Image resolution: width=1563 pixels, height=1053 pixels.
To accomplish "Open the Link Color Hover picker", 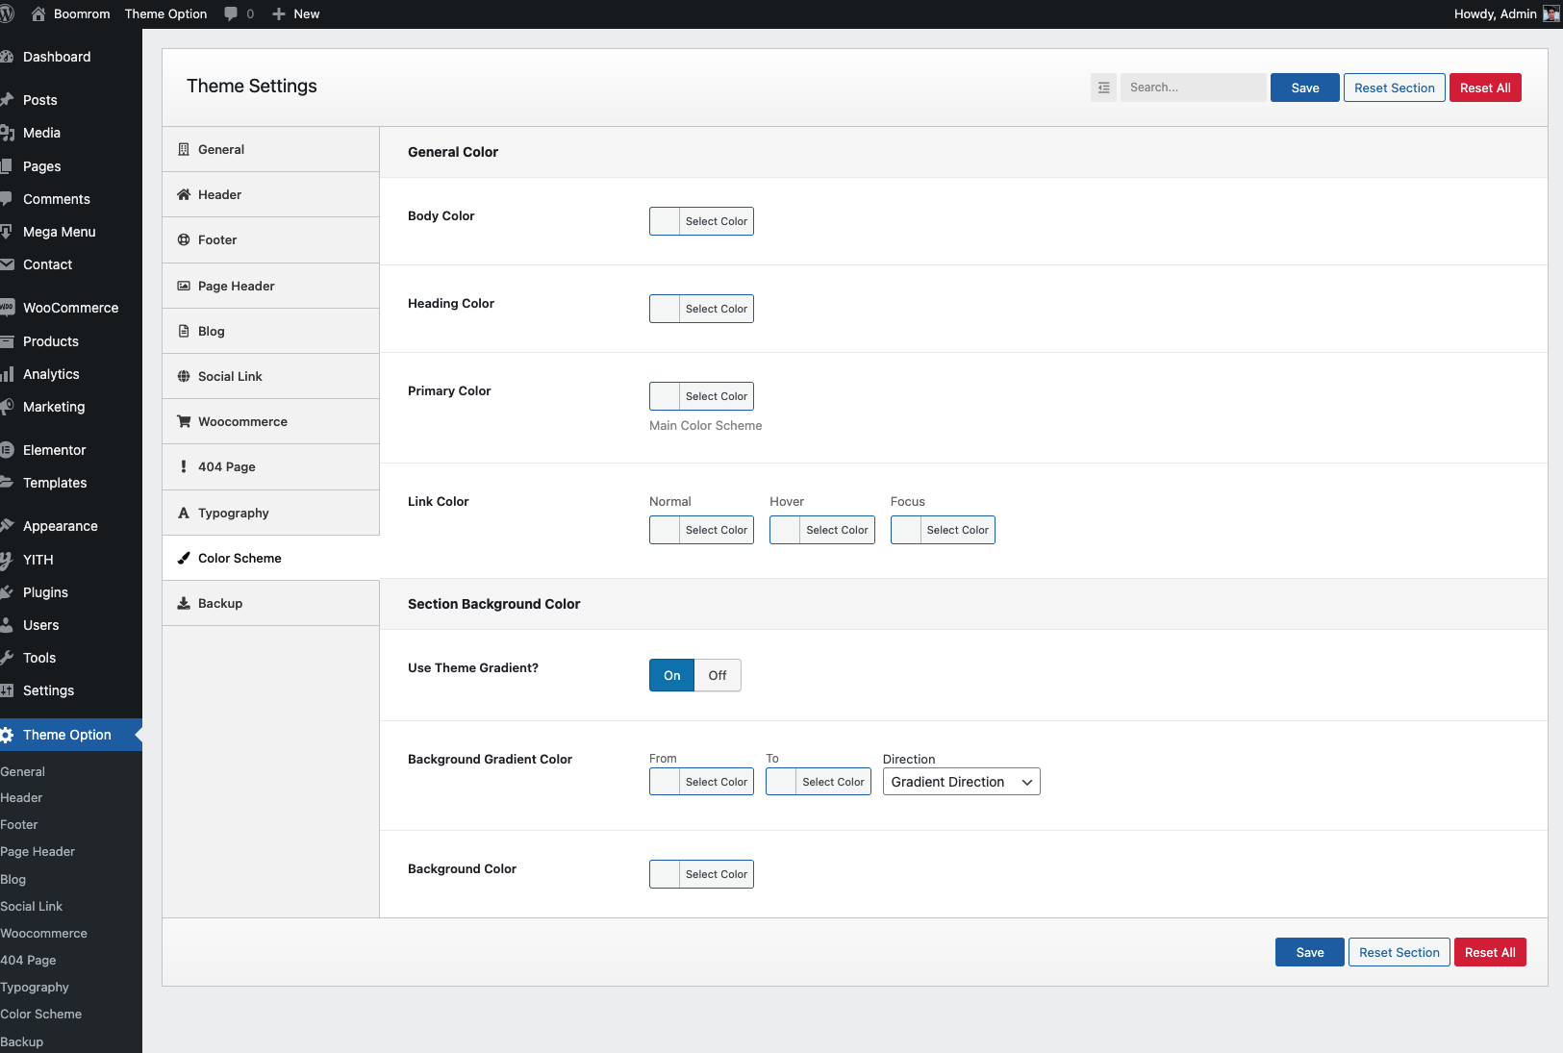I will (x=822, y=530).
